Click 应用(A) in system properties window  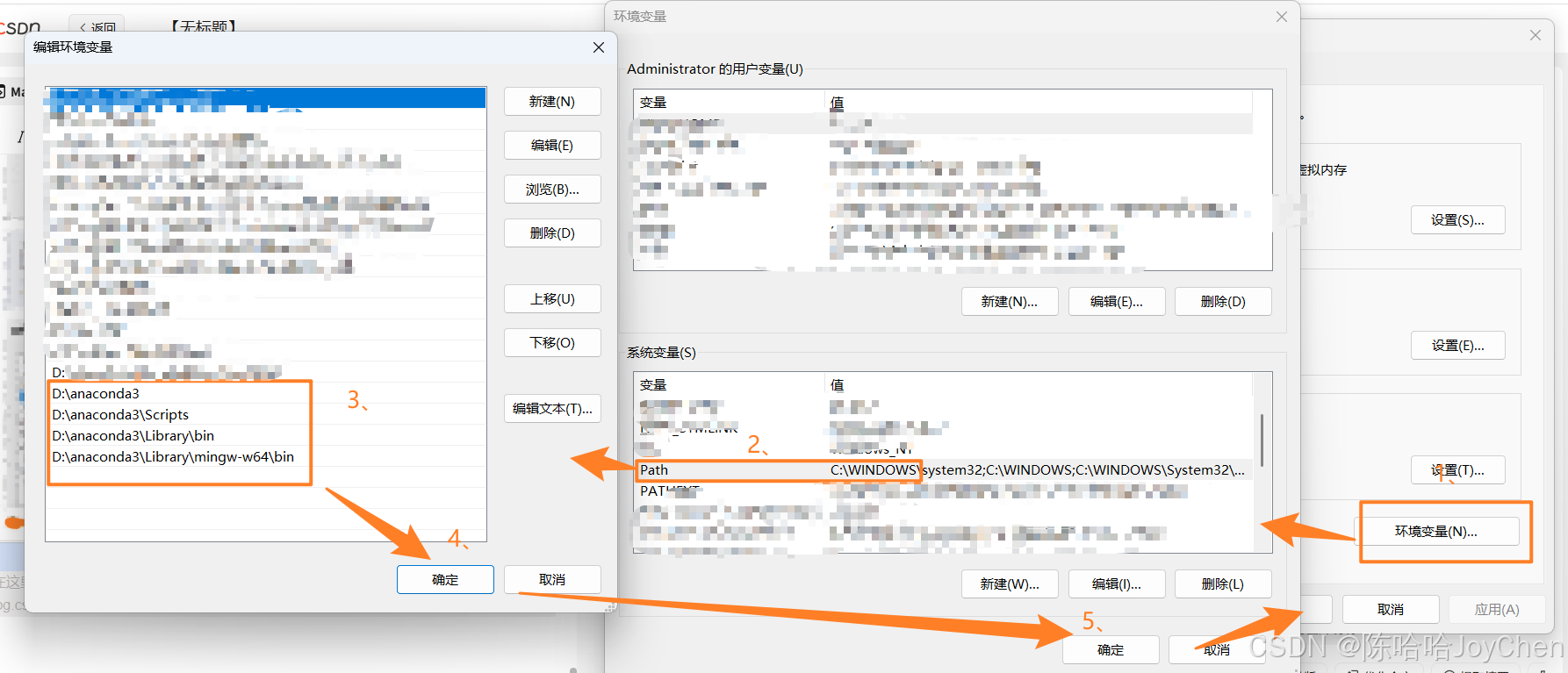pyautogui.click(x=1497, y=610)
